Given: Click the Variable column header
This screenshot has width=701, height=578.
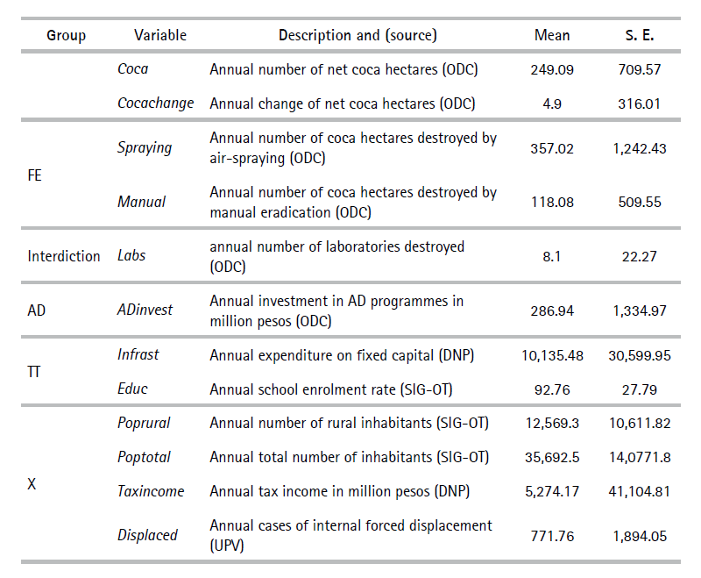Looking at the screenshot, I should click(x=160, y=35).
